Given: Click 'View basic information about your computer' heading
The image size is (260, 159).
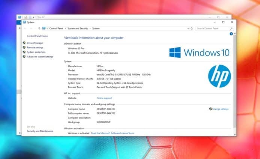Looking at the screenshot, I should [x=94, y=38].
